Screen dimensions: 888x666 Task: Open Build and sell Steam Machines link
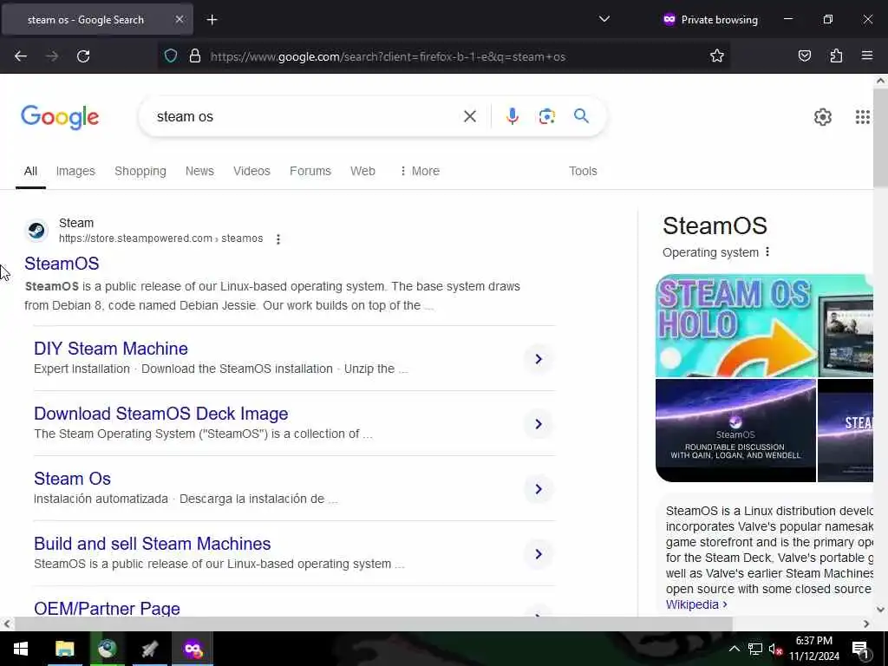pyautogui.click(x=153, y=544)
